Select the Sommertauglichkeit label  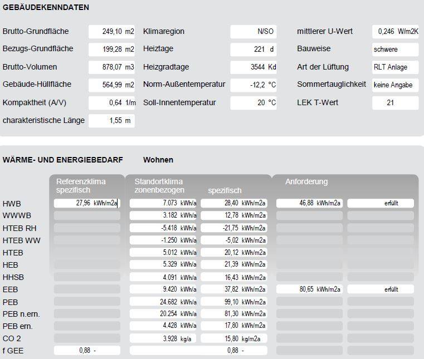332,84
